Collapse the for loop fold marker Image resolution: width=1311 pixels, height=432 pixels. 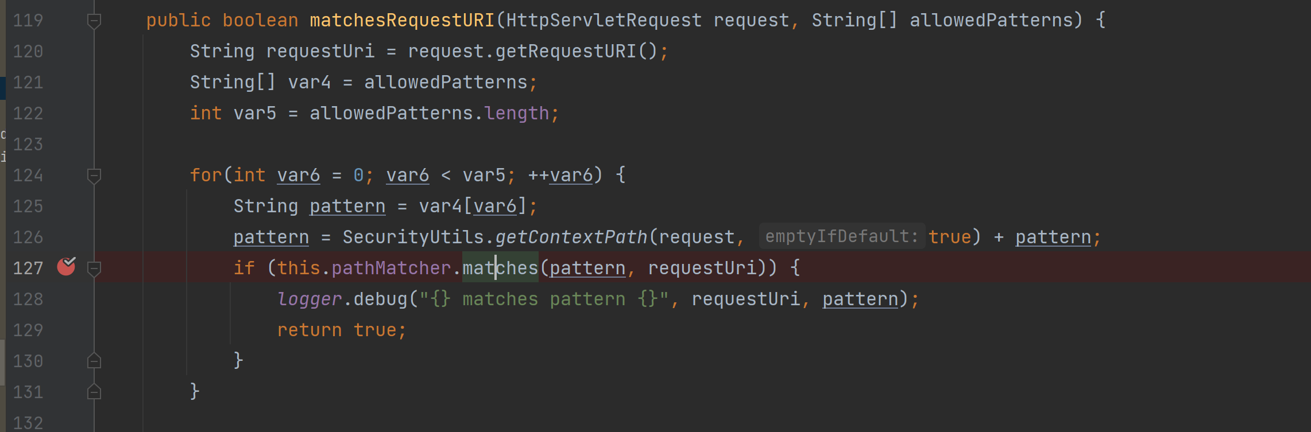[94, 176]
